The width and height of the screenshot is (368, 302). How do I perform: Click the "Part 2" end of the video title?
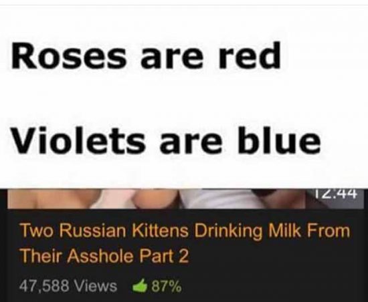[x=165, y=256]
